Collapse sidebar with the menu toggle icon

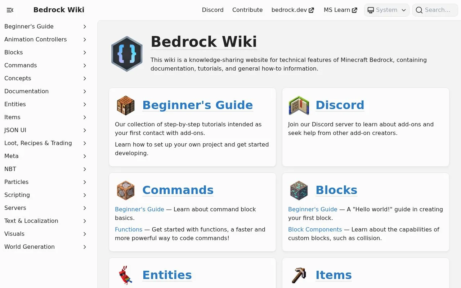[10, 10]
